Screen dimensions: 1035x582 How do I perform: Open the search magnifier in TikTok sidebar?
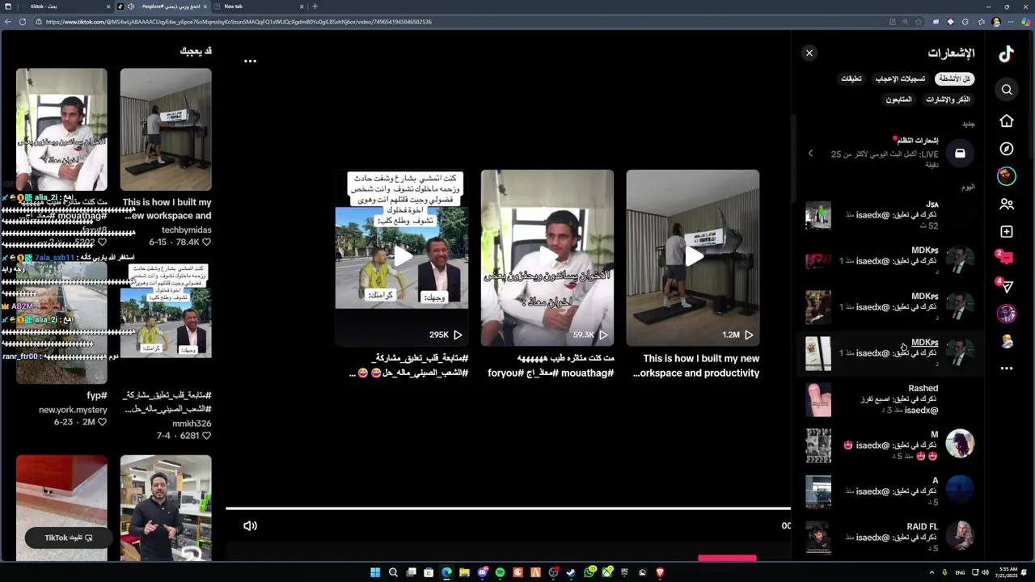1007,90
